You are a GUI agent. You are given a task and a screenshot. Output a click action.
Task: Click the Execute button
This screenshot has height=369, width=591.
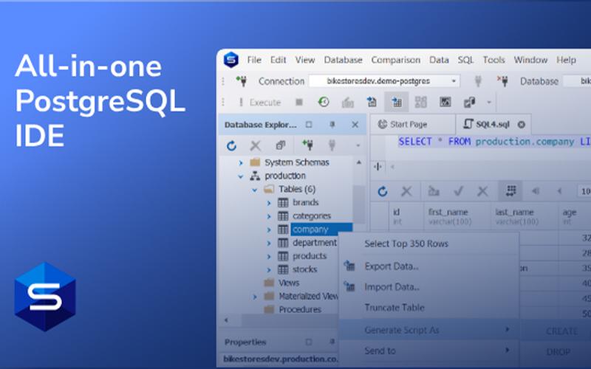260,103
